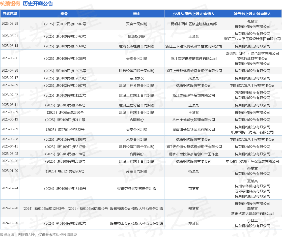Click defendant '汉德邦建材有限公司'
Viewport: 282px width, 237px height.
tap(252, 58)
